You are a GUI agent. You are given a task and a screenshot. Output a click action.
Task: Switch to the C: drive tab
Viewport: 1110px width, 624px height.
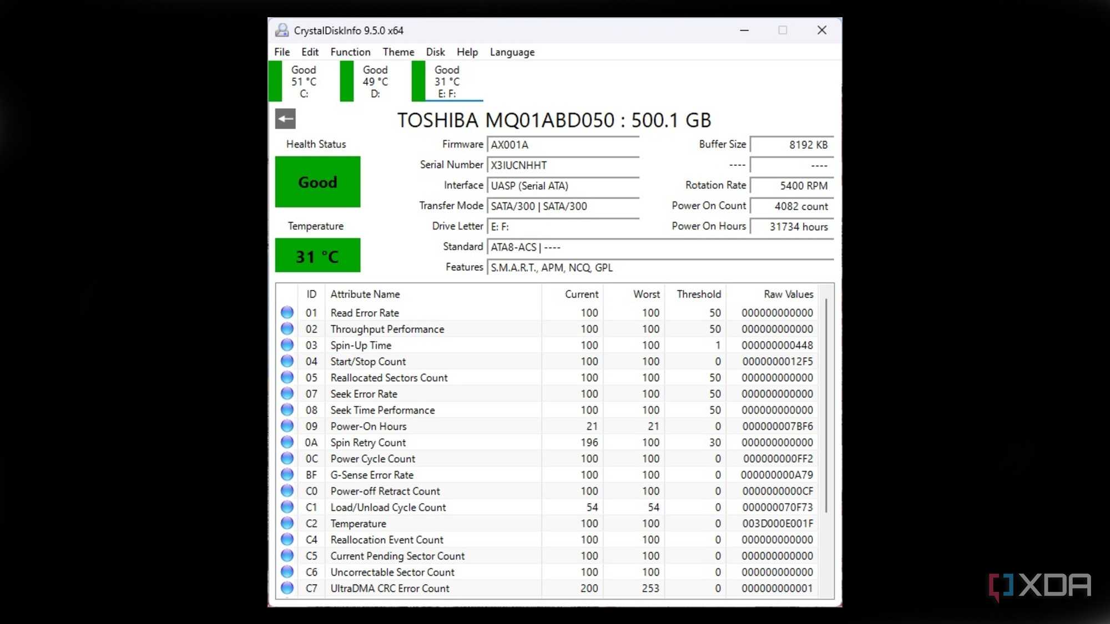coord(303,82)
